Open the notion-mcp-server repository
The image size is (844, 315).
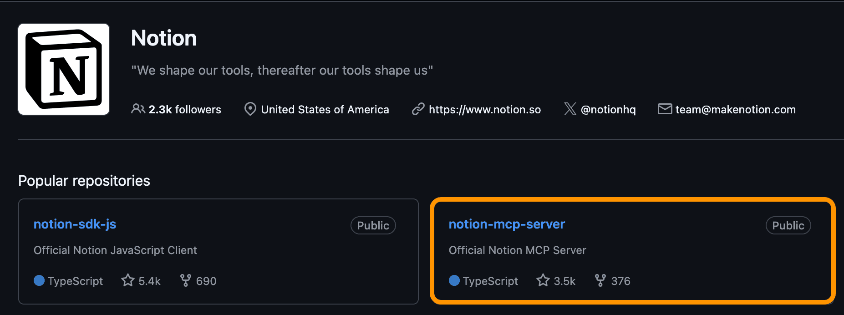click(507, 224)
